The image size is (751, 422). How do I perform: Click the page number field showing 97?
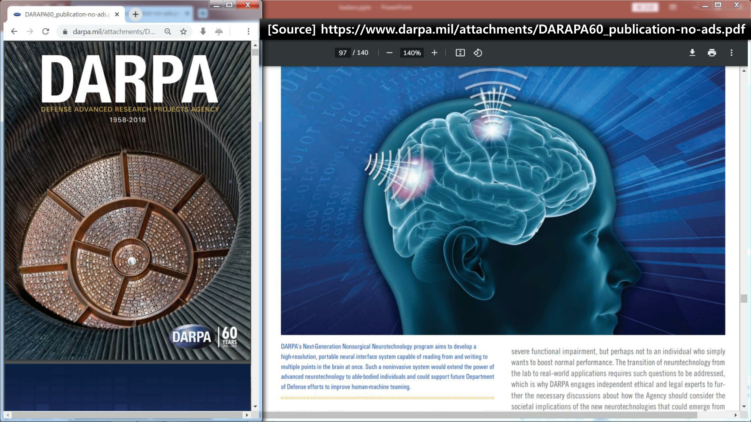pos(342,53)
